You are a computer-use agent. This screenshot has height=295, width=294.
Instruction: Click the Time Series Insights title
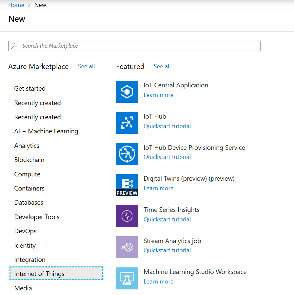171,210
